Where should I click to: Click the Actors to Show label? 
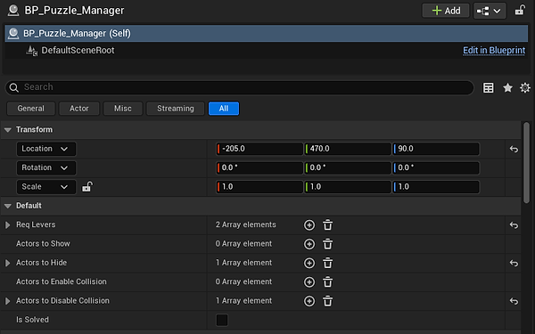click(x=43, y=244)
